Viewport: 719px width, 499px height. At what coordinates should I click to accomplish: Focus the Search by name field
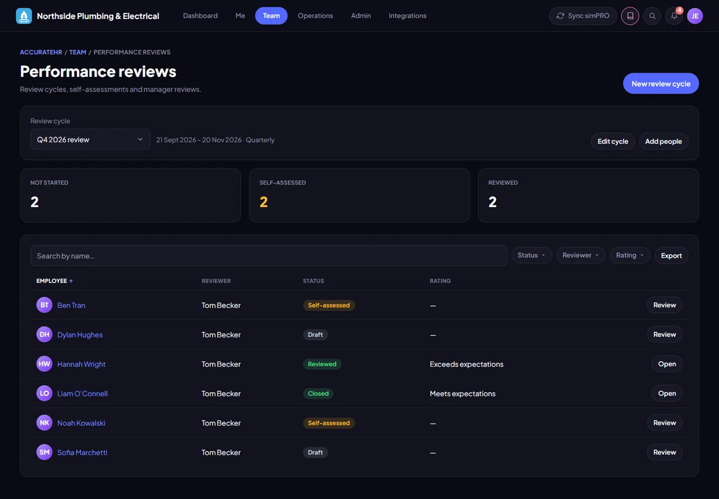[269, 255]
